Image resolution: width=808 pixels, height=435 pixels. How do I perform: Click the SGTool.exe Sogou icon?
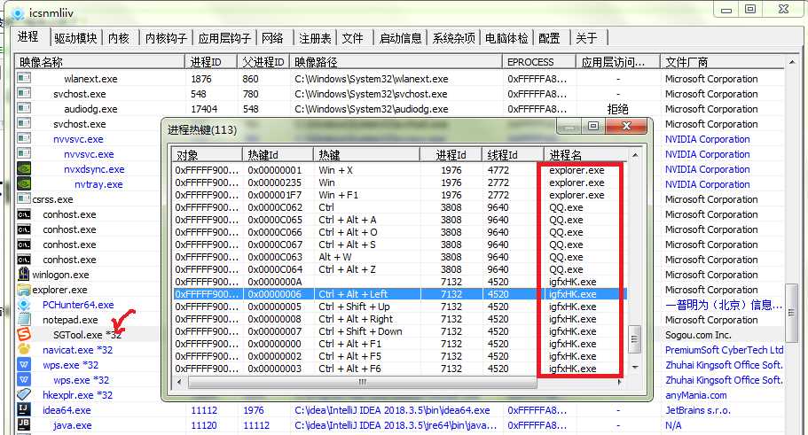24,334
